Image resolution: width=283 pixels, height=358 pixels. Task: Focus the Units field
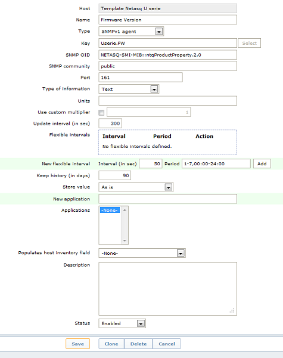[167, 101]
